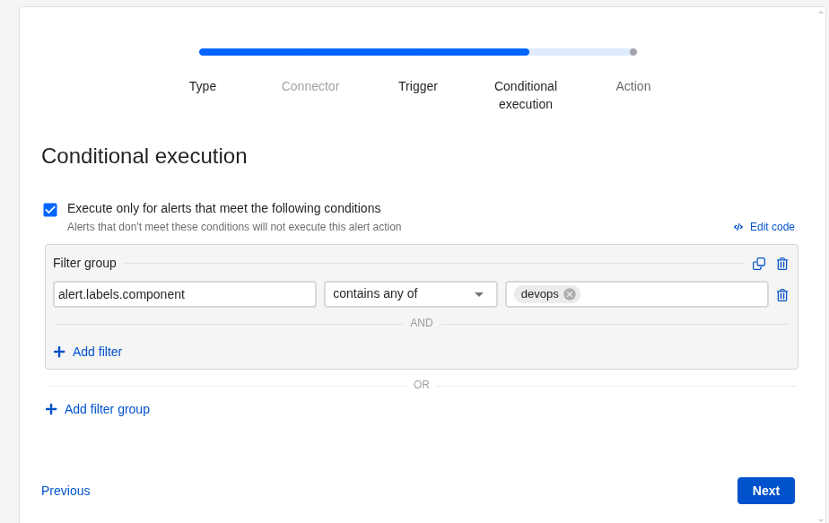Click the wizard progress bar
The image size is (829, 523).
coord(417,52)
